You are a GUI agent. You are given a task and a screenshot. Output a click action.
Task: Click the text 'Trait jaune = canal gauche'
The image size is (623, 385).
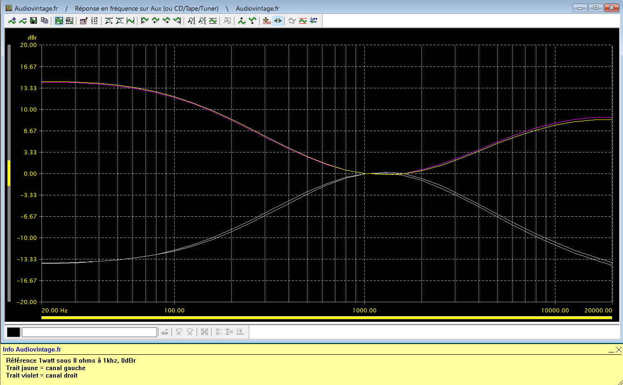pos(46,368)
